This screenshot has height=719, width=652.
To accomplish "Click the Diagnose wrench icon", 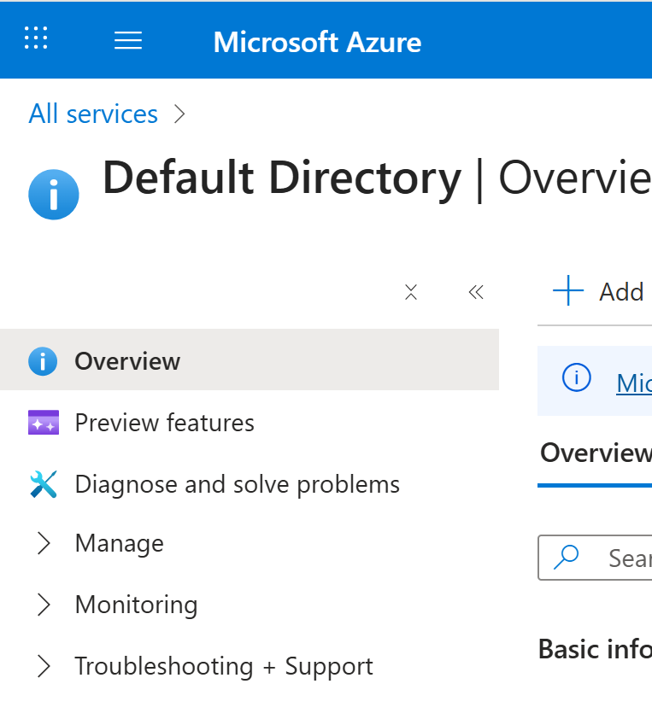I will click(x=43, y=484).
